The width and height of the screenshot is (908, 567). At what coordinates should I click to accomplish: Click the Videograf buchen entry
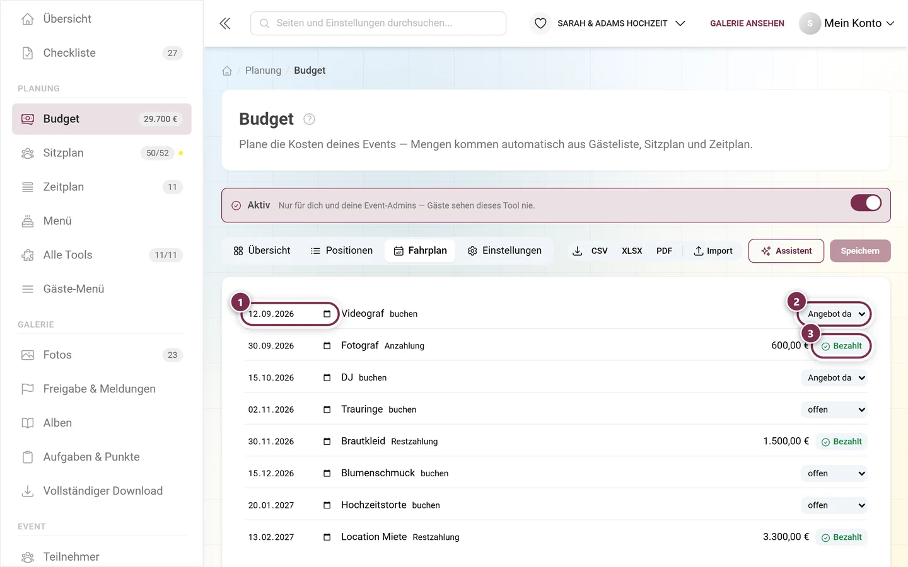coord(379,314)
